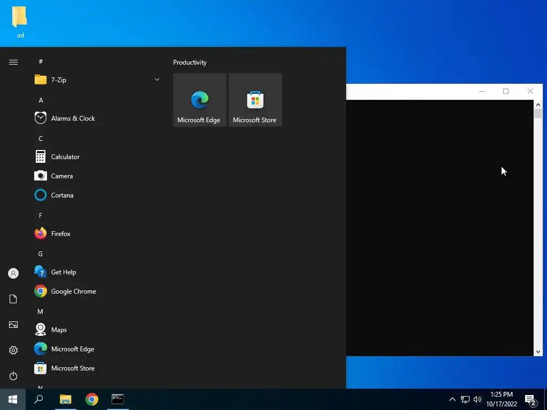The height and width of the screenshot is (410, 547).
Task: Click the Microsoft Store pinned tile
Action: click(x=255, y=100)
